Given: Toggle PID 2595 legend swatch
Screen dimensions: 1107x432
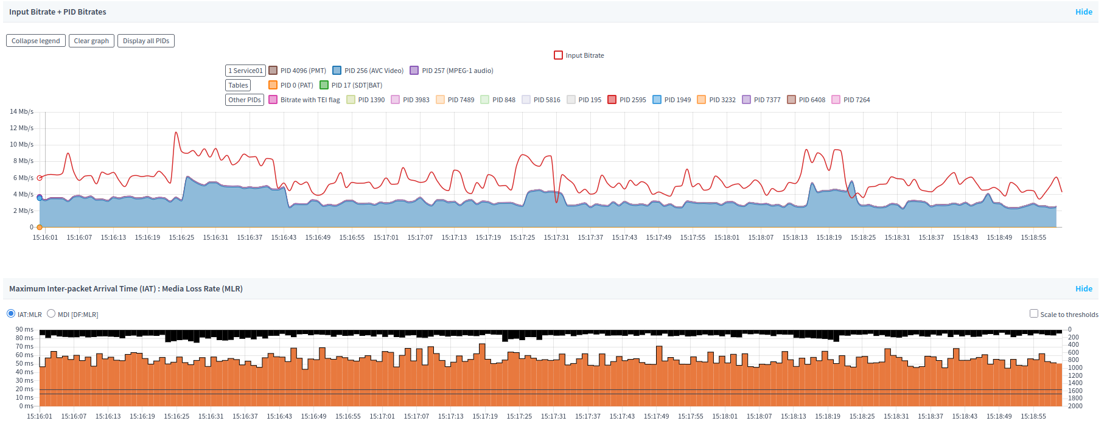Looking at the screenshot, I should (612, 100).
